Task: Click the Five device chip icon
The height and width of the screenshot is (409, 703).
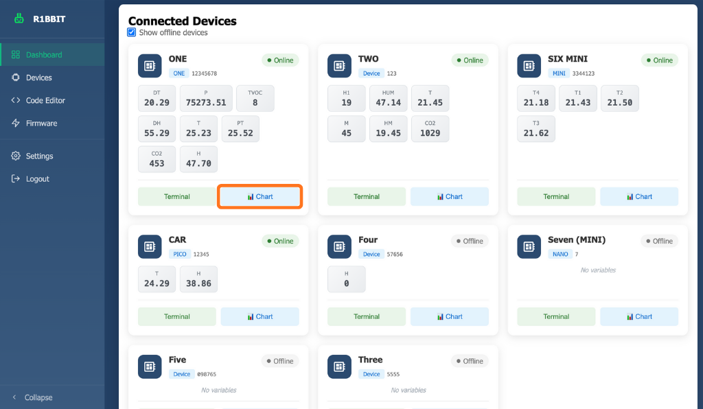Action: coord(150,366)
